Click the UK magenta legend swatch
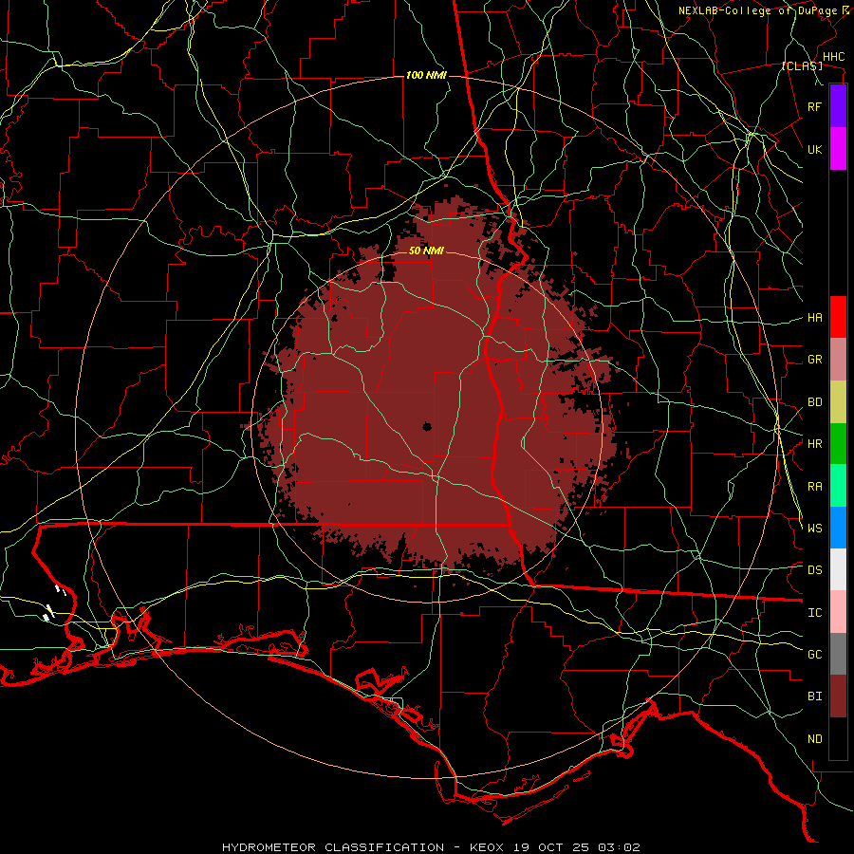Screen dimensions: 854x854 [x=838, y=149]
